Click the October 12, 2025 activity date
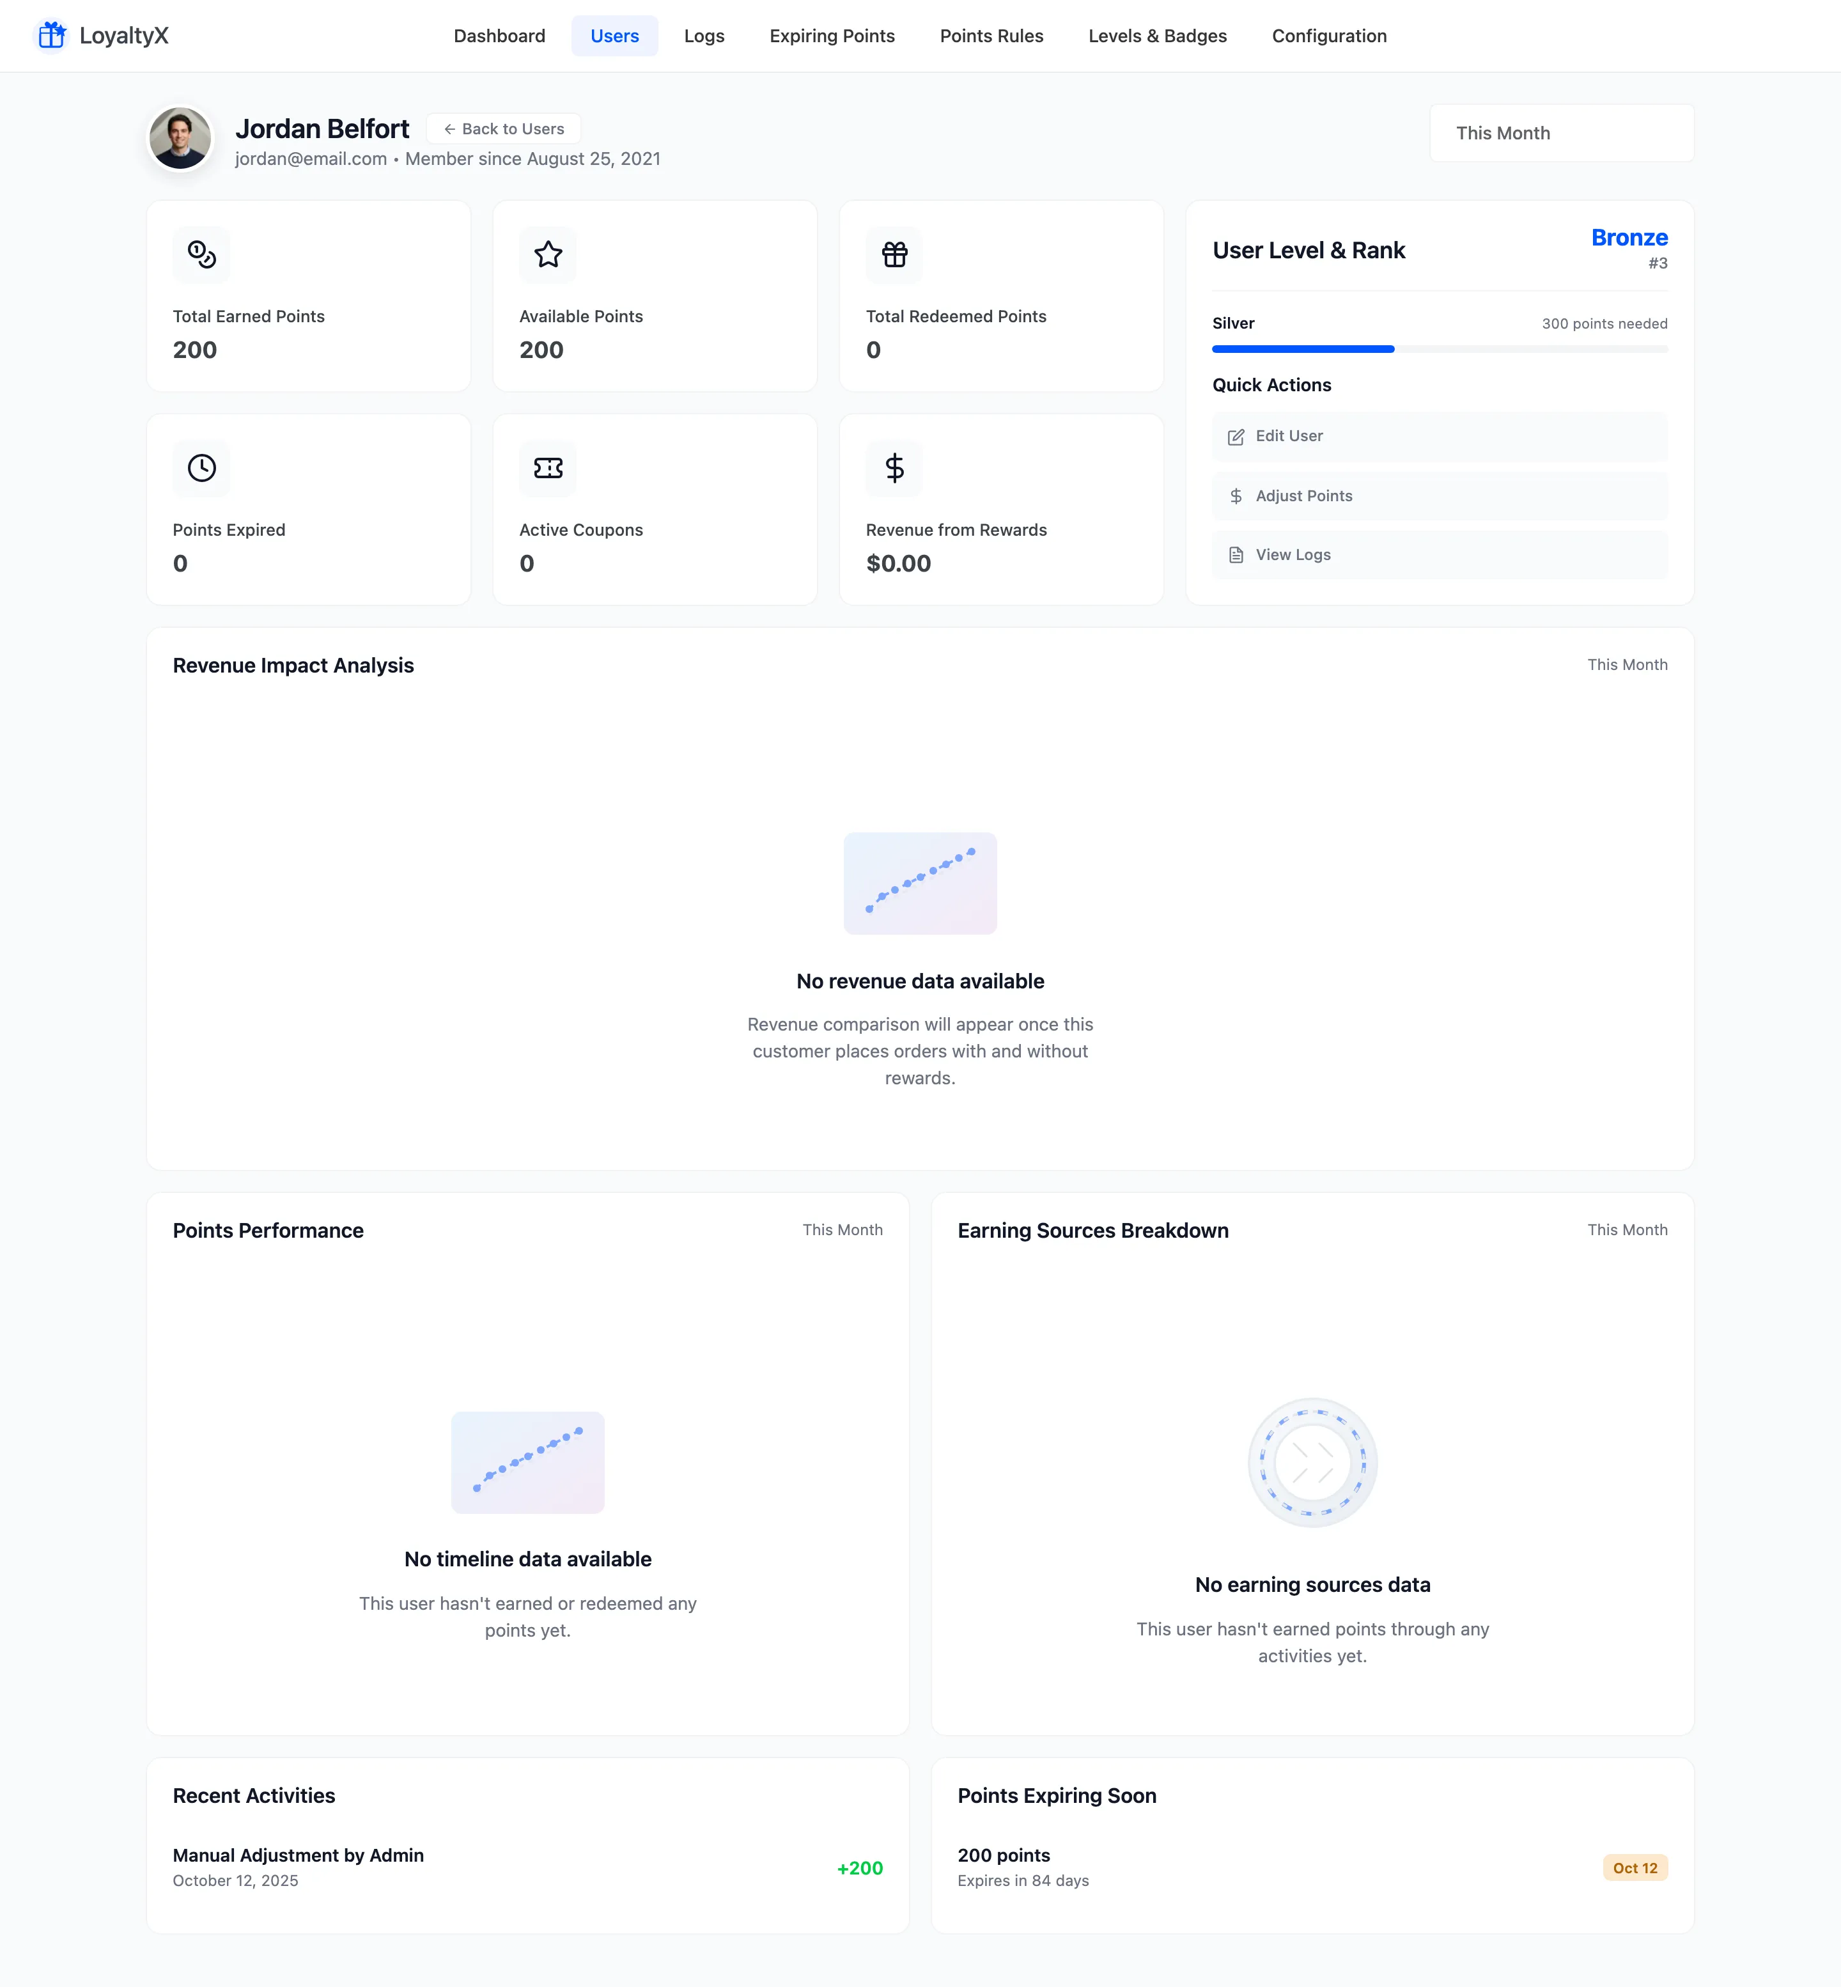This screenshot has height=1987, width=1841. point(235,1880)
